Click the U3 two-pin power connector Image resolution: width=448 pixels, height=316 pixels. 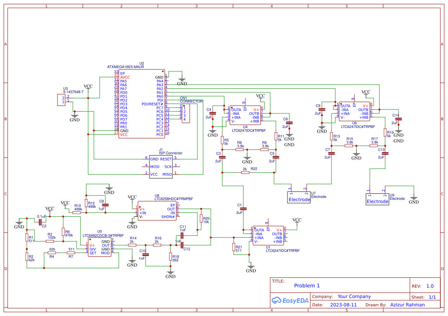[x=61, y=100]
